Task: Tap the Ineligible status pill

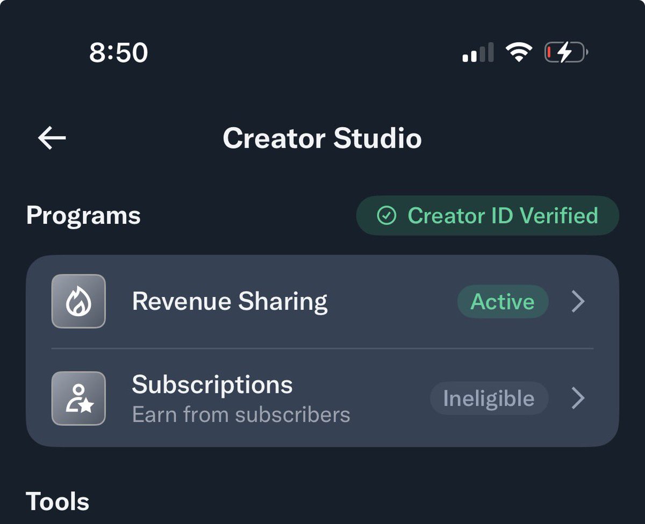Action: (x=489, y=398)
